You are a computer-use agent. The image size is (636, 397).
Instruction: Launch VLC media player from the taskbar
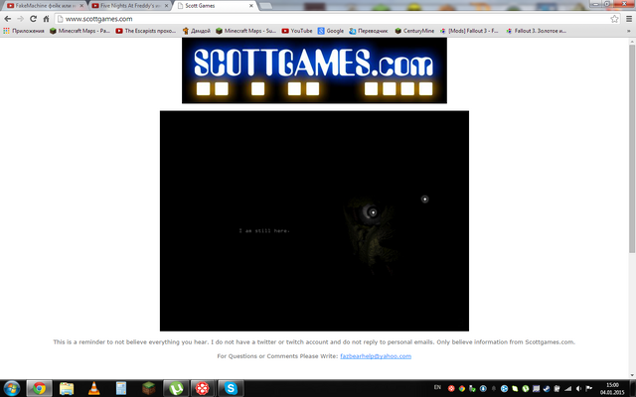94,388
